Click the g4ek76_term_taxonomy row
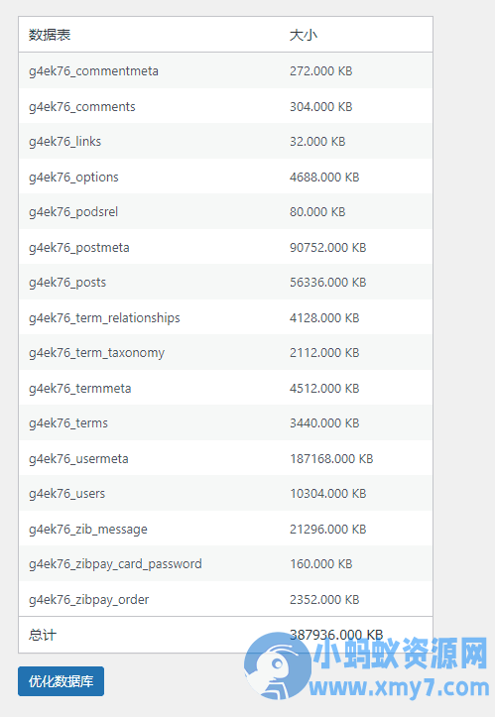 (225, 353)
